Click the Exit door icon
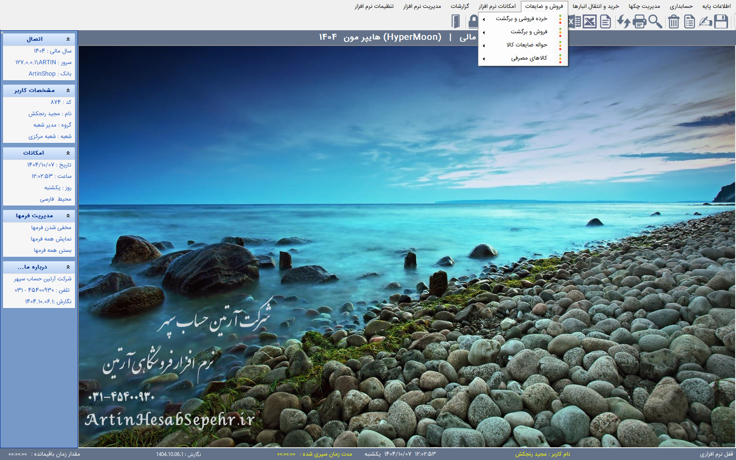Viewport: 736px width, 460px height. click(x=456, y=21)
